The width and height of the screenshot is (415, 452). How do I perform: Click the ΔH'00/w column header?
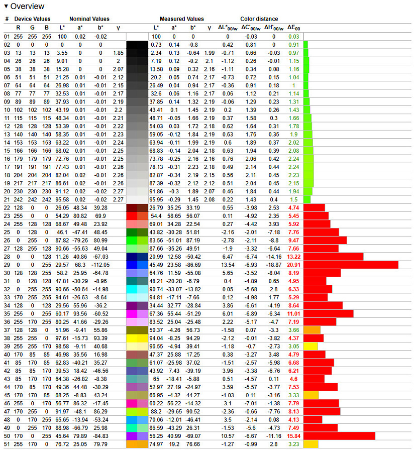274,28
